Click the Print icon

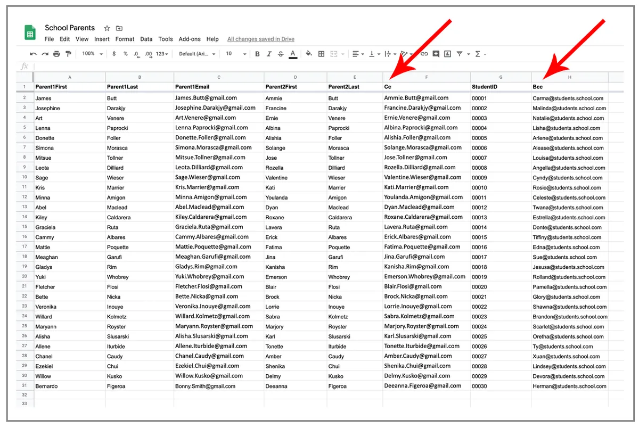click(56, 54)
